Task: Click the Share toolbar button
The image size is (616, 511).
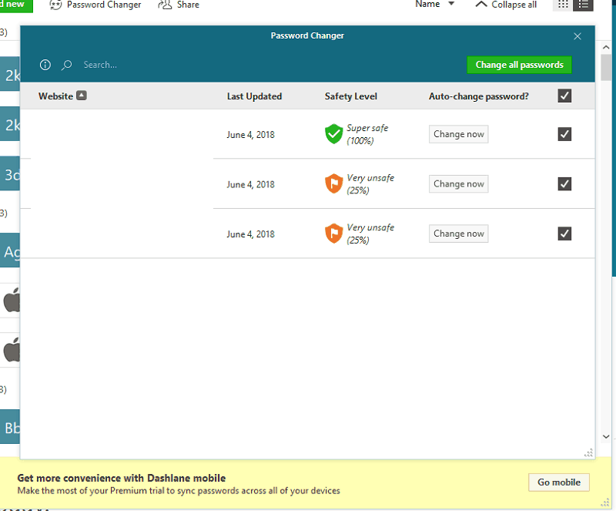Action: 179,5
